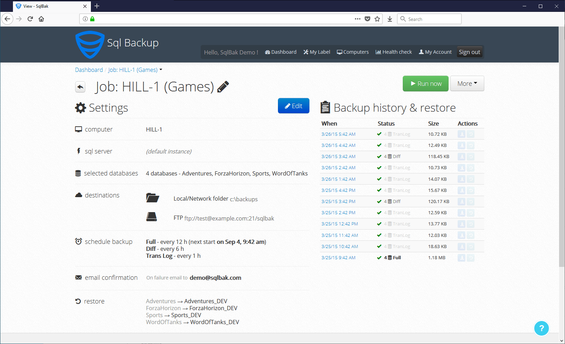Image resolution: width=565 pixels, height=344 pixels.
Task: Click the Adventures_DEV restore target text
Action: point(206,301)
